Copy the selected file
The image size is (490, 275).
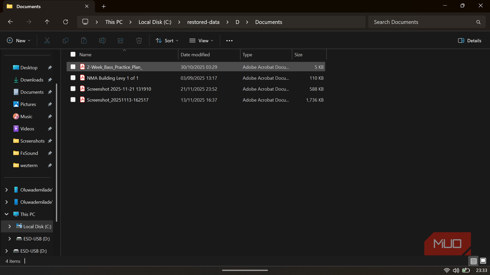(x=66, y=40)
